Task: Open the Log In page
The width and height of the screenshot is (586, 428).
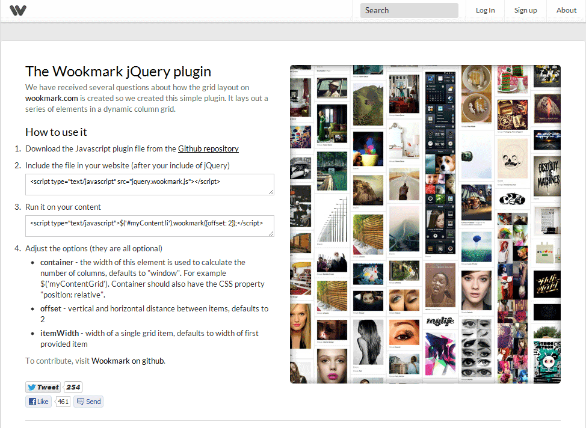Action: 485,10
